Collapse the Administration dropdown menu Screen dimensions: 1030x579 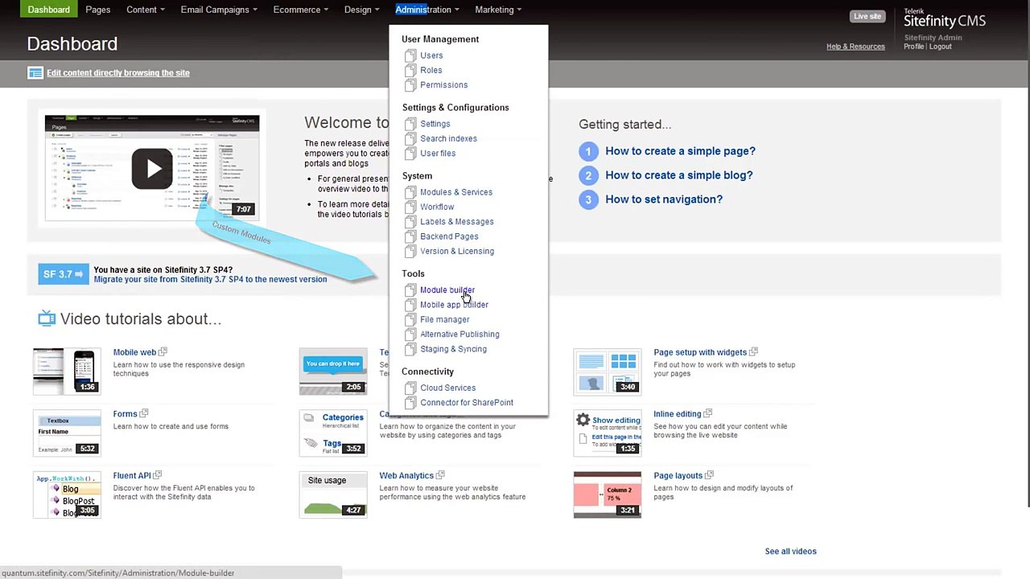pos(427,10)
